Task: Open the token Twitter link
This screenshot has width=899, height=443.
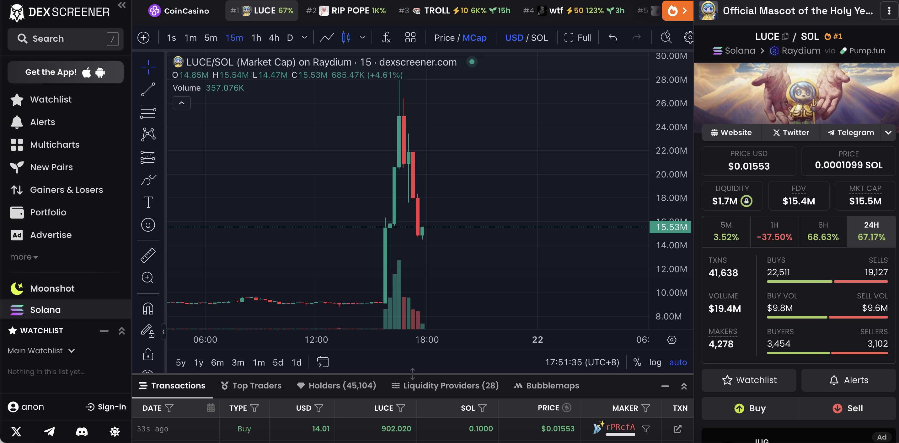Action: click(791, 133)
